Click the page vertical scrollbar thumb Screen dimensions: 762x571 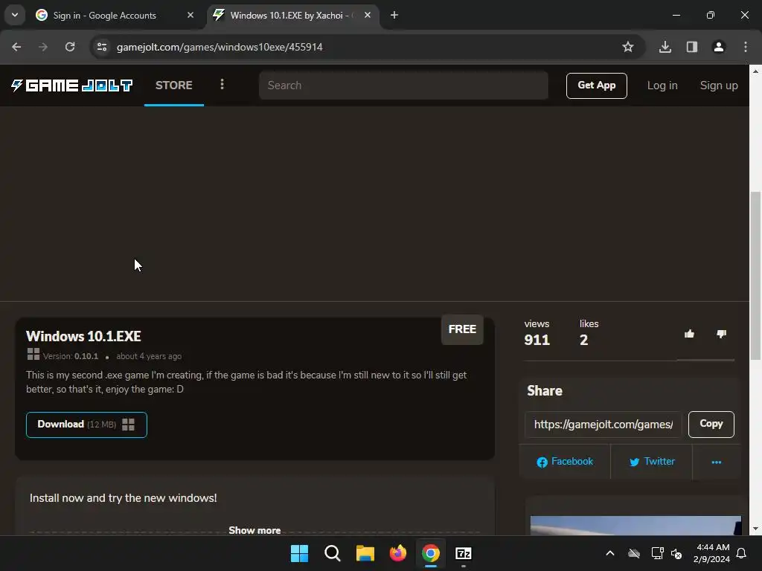click(x=755, y=275)
